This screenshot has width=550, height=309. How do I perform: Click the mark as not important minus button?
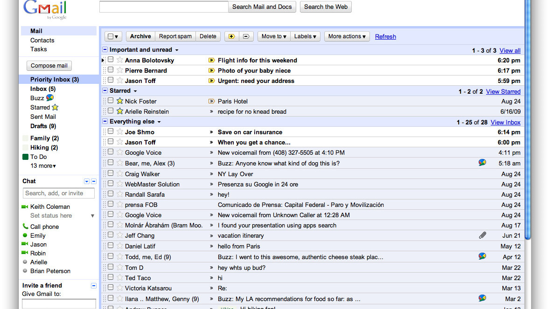coord(247,36)
